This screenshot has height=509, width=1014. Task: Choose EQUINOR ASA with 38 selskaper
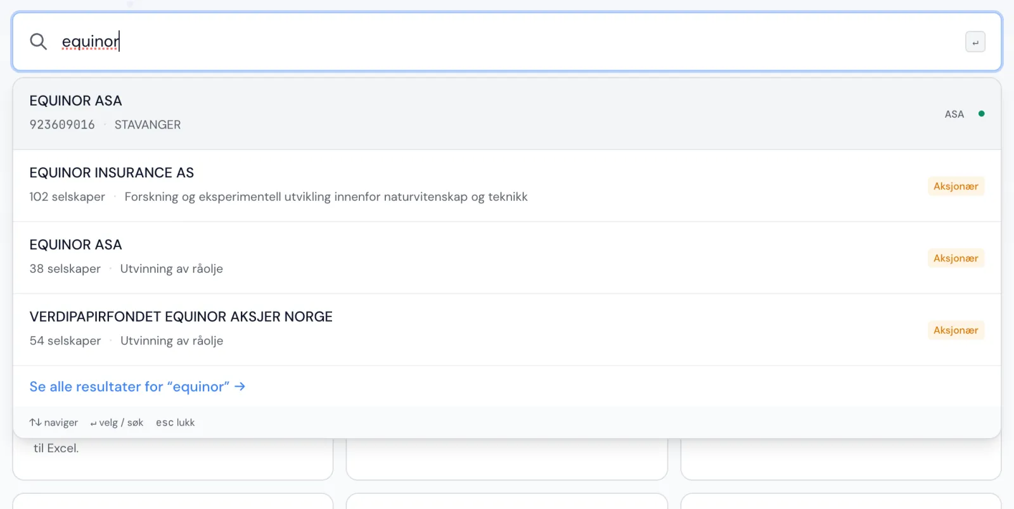(507, 258)
